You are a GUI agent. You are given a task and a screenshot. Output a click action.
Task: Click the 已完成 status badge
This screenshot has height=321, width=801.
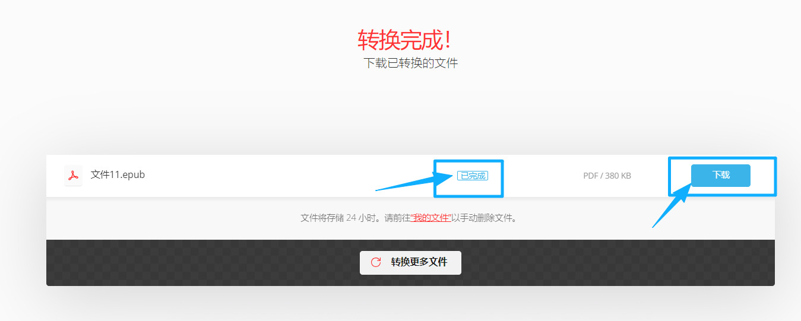(473, 176)
